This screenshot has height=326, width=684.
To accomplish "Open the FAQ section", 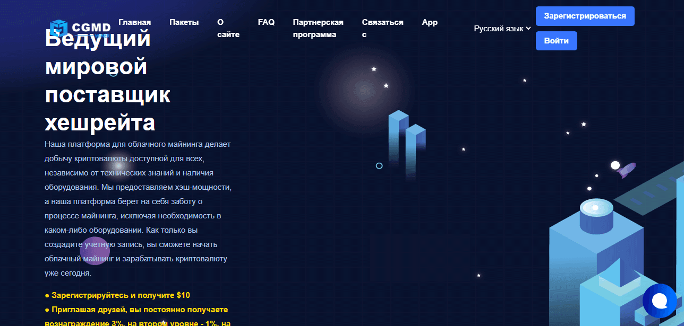I will click(266, 22).
